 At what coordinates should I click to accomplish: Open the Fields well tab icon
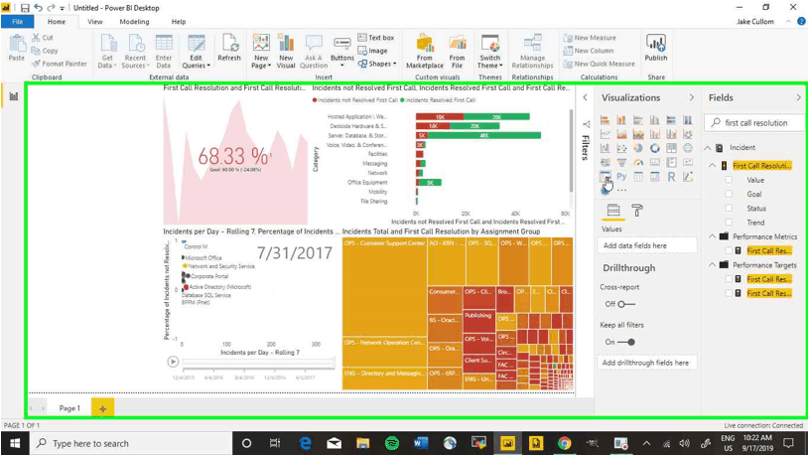[613, 211]
